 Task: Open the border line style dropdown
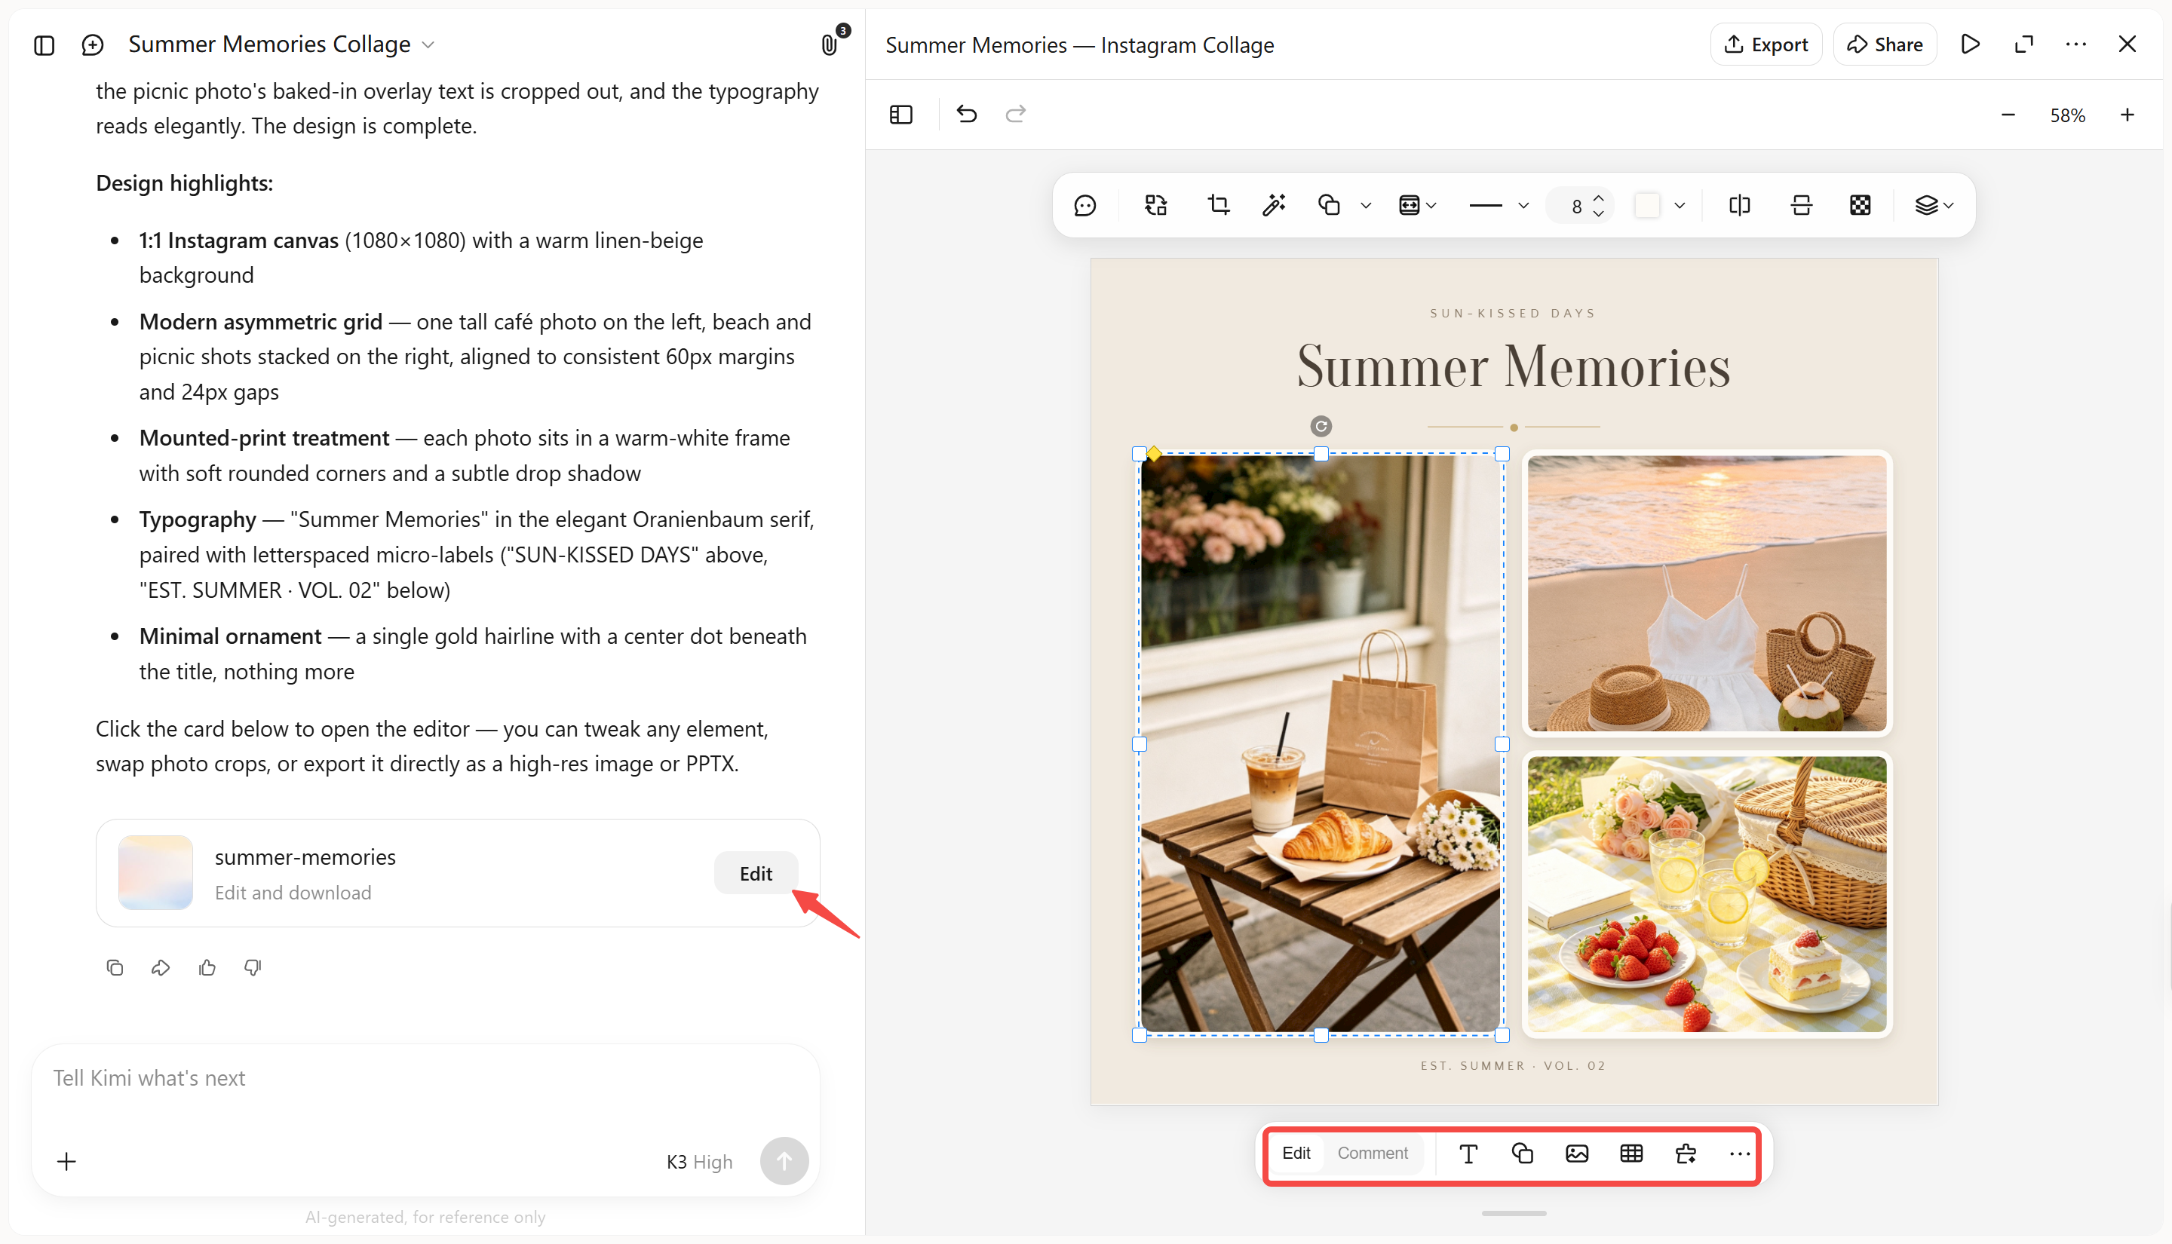click(x=1498, y=206)
